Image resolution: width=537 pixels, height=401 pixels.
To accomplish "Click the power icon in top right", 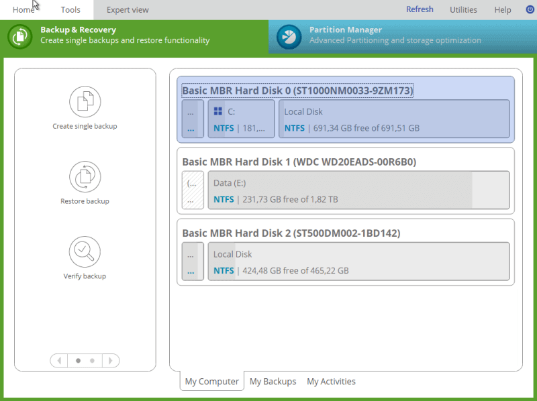I will click(530, 10).
